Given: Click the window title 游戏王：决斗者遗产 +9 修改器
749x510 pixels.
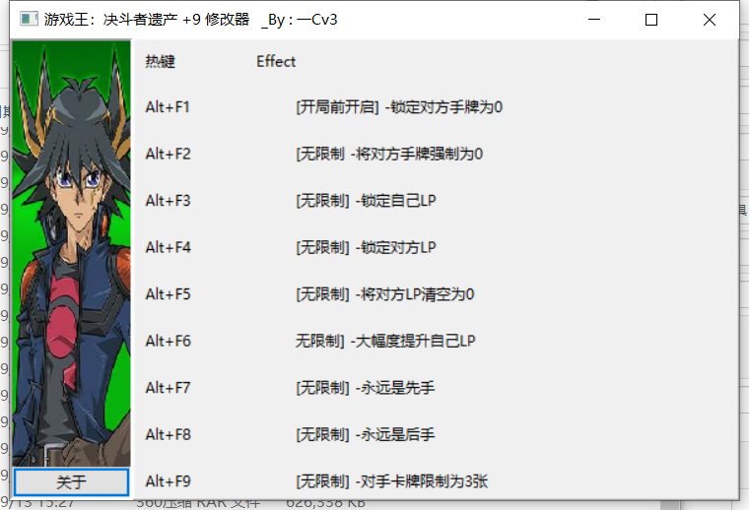Looking at the screenshot, I should click(147, 19).
